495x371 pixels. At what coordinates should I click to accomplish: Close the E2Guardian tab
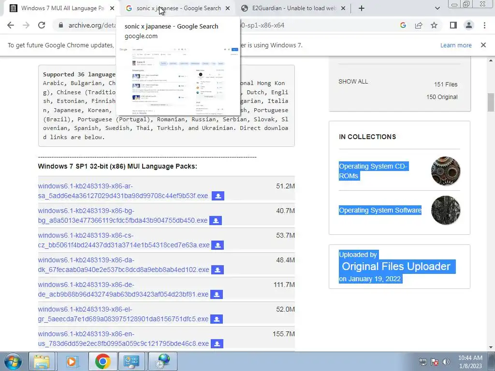click(343, 8)
